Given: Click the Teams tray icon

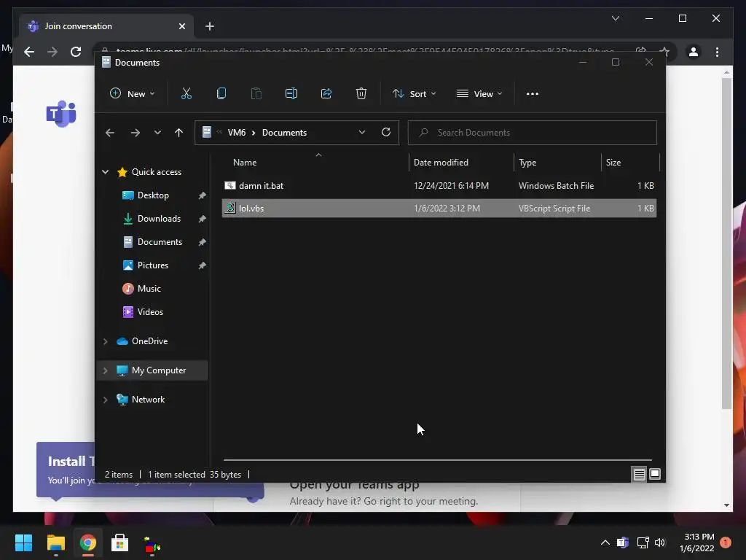Looking at the screenshot, I should click(x=623, y=542).
